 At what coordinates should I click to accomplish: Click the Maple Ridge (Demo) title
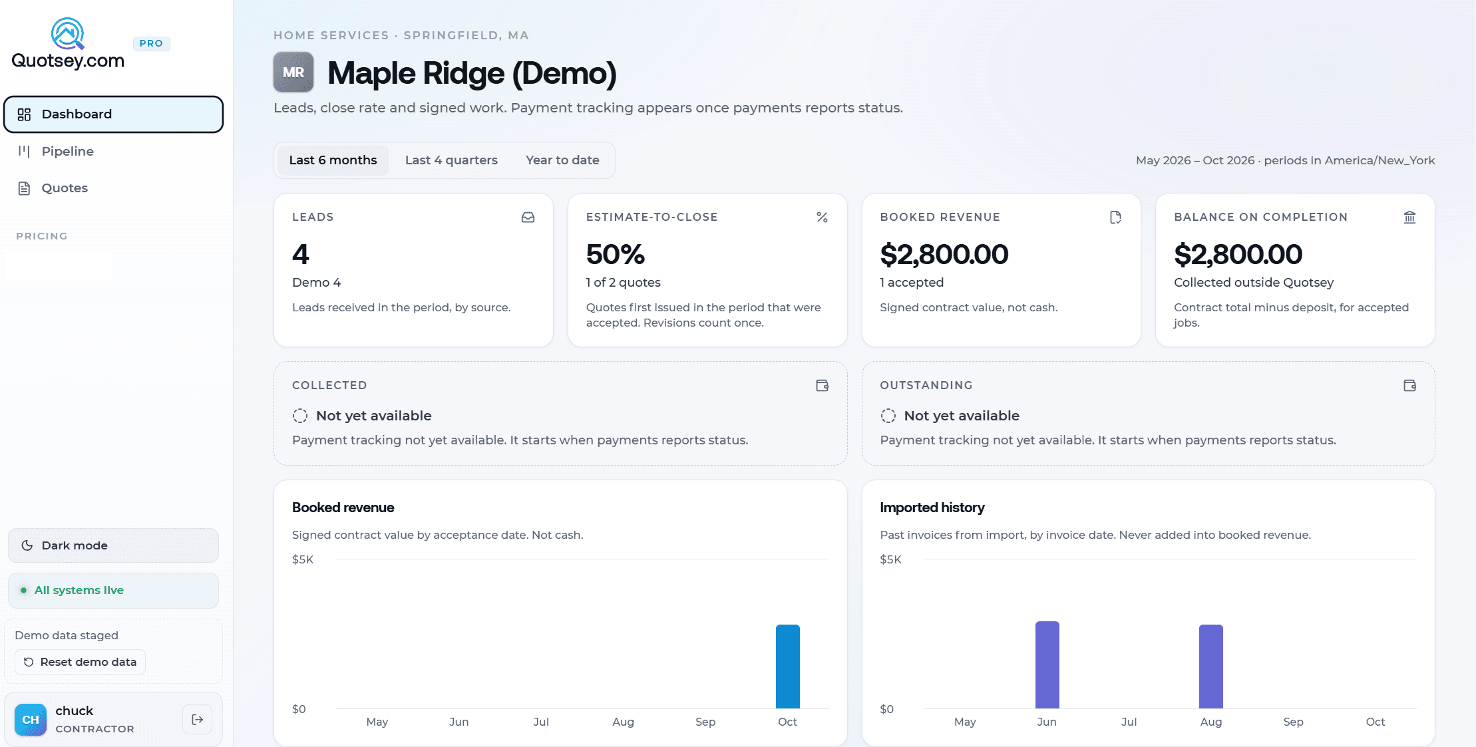point(472,73)
